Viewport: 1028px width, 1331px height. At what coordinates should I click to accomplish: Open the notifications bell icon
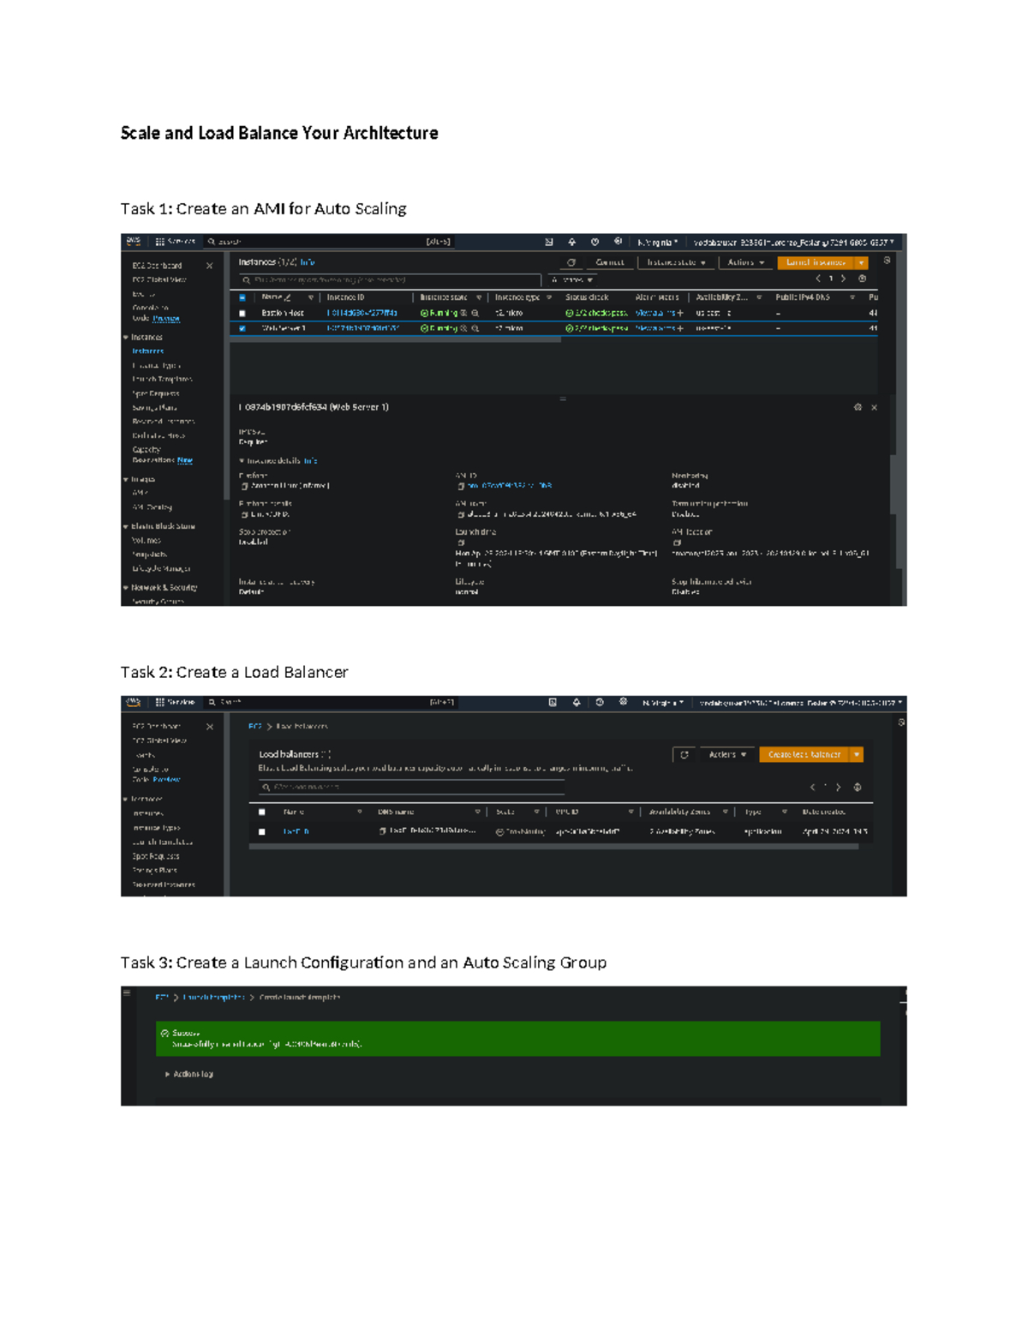(571, 241)
